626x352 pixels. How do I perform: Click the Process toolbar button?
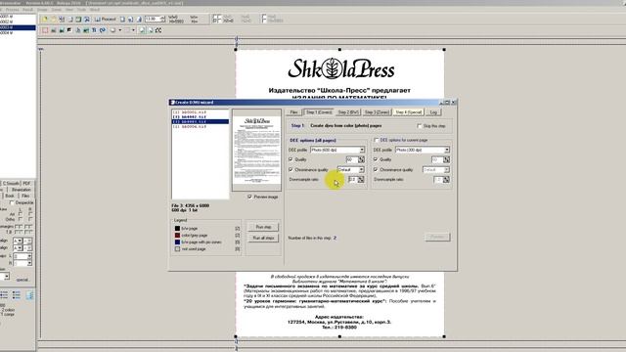click(x=105, y=20)
